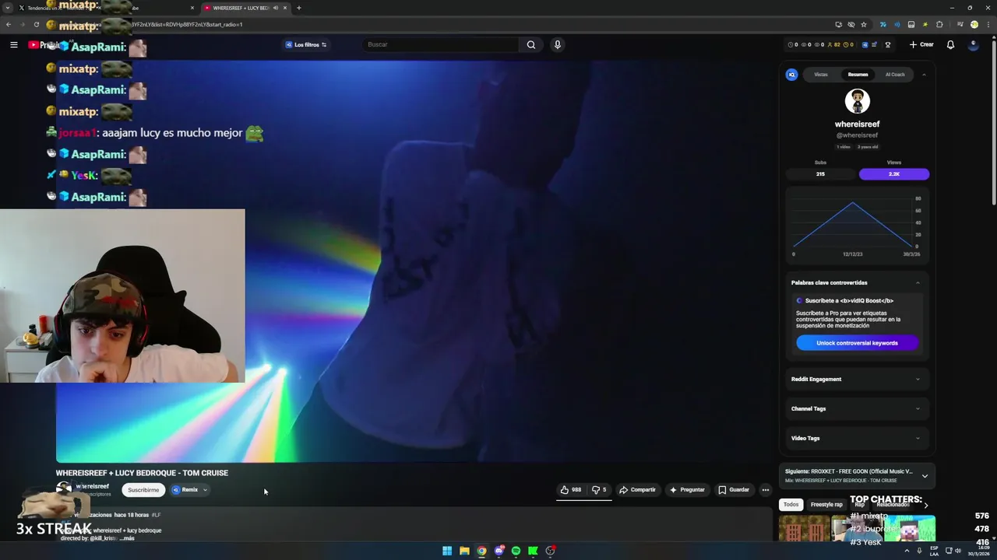Click the search magnifier button

pyautogui.click(x=531, y=44)
